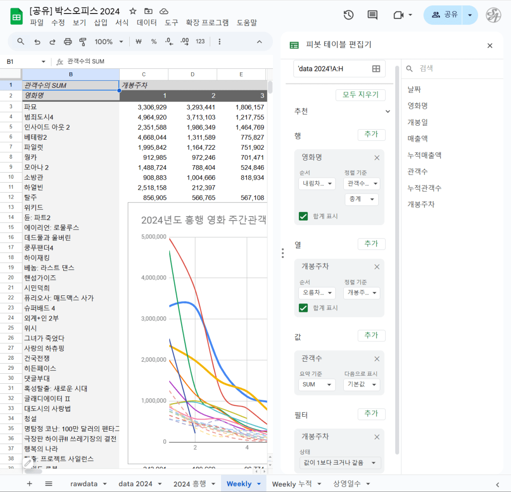Viewport: 511px width, 492px height.
Task: Click the star to favorite document
Action: tap(133, 11)
